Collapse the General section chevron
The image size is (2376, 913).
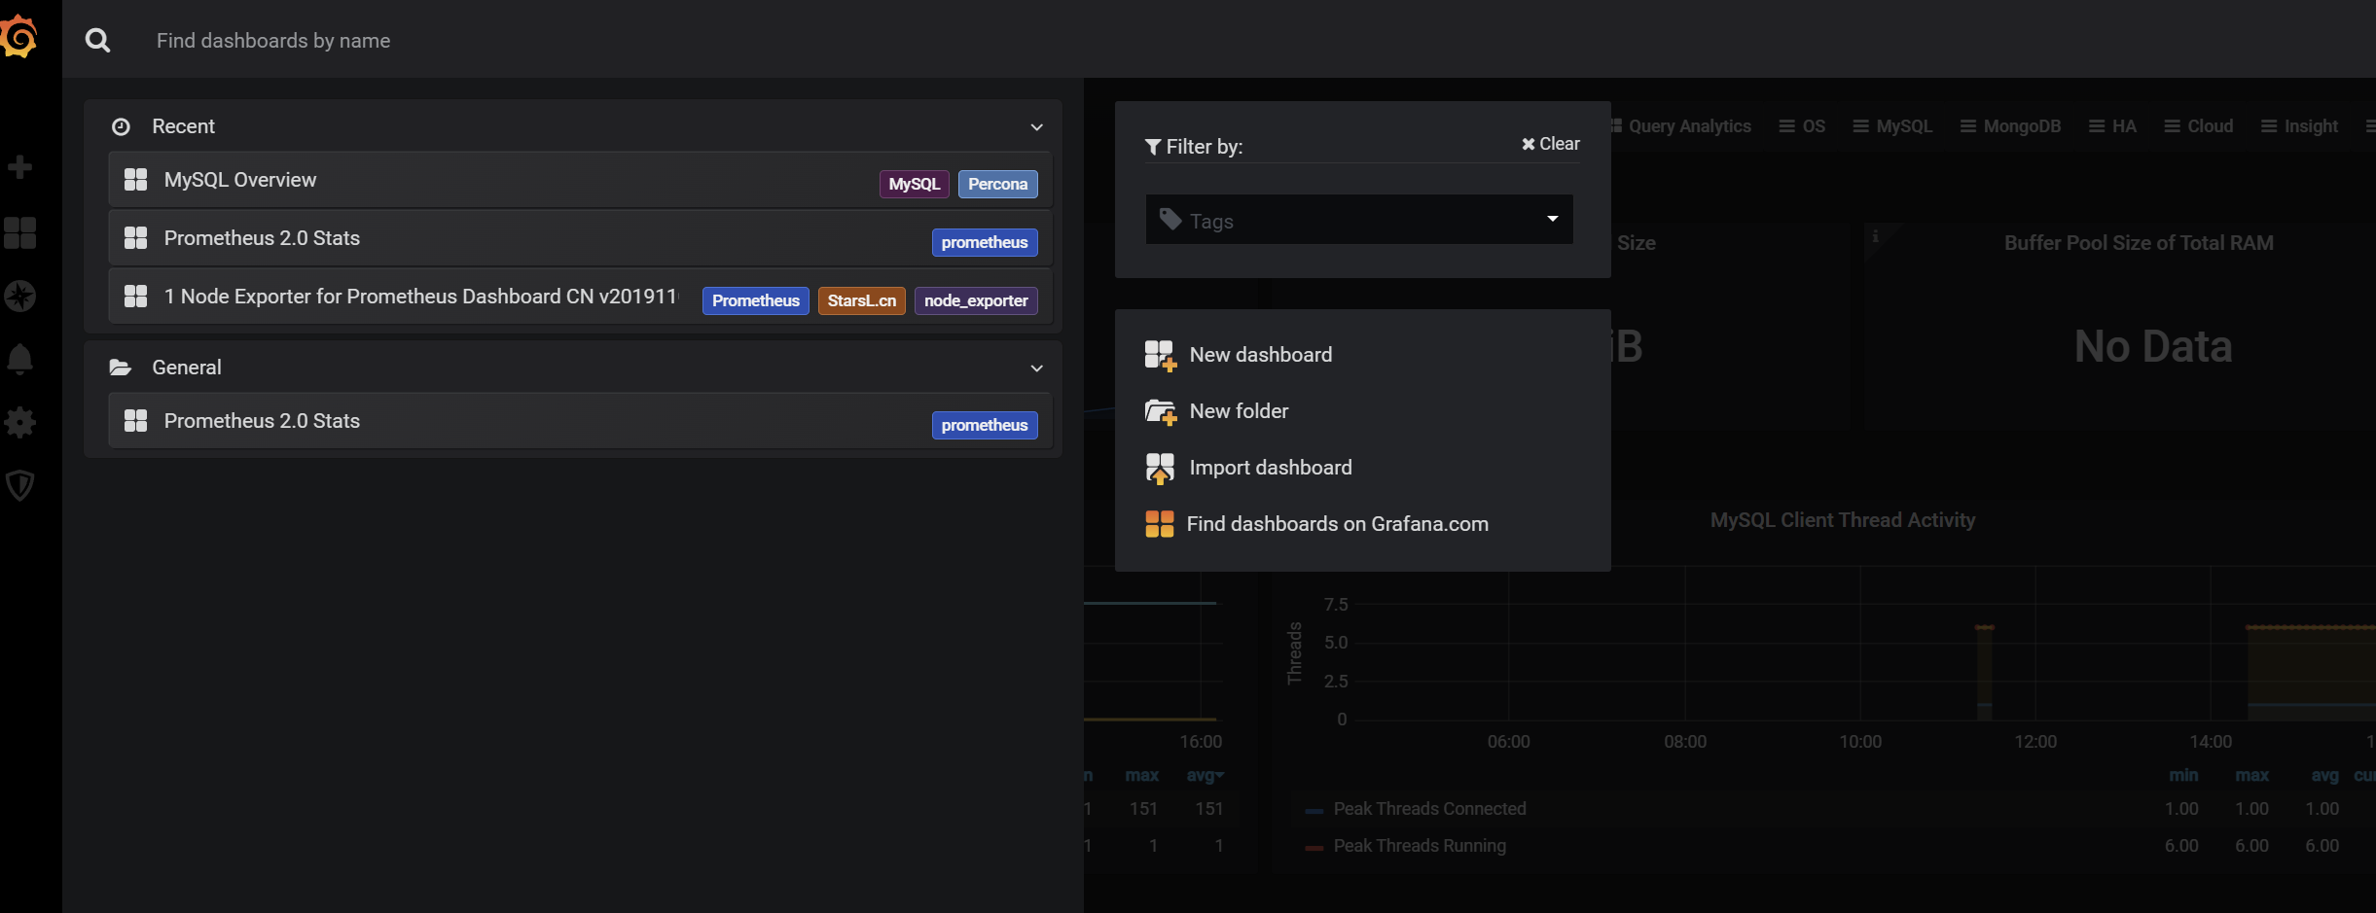(1037, 369)
